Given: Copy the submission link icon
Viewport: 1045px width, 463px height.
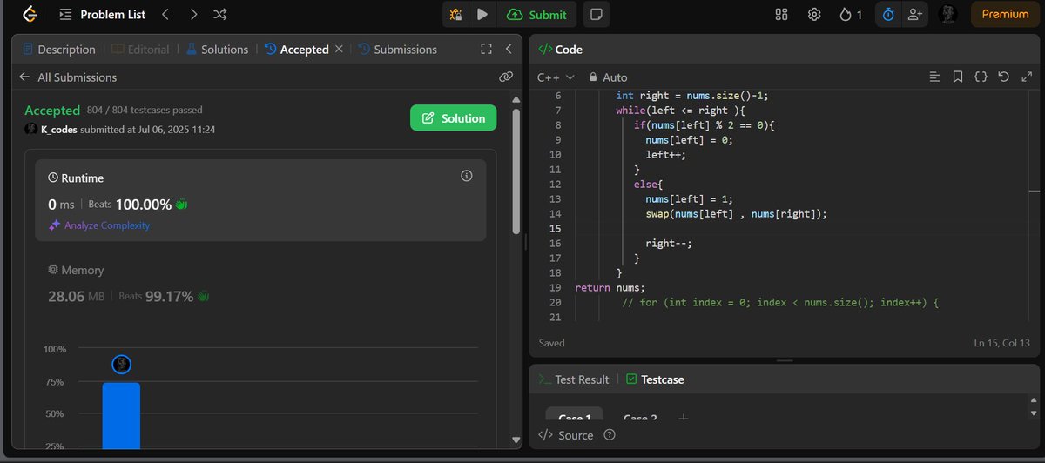Looking at the screenshot, I should pos(505,77).
